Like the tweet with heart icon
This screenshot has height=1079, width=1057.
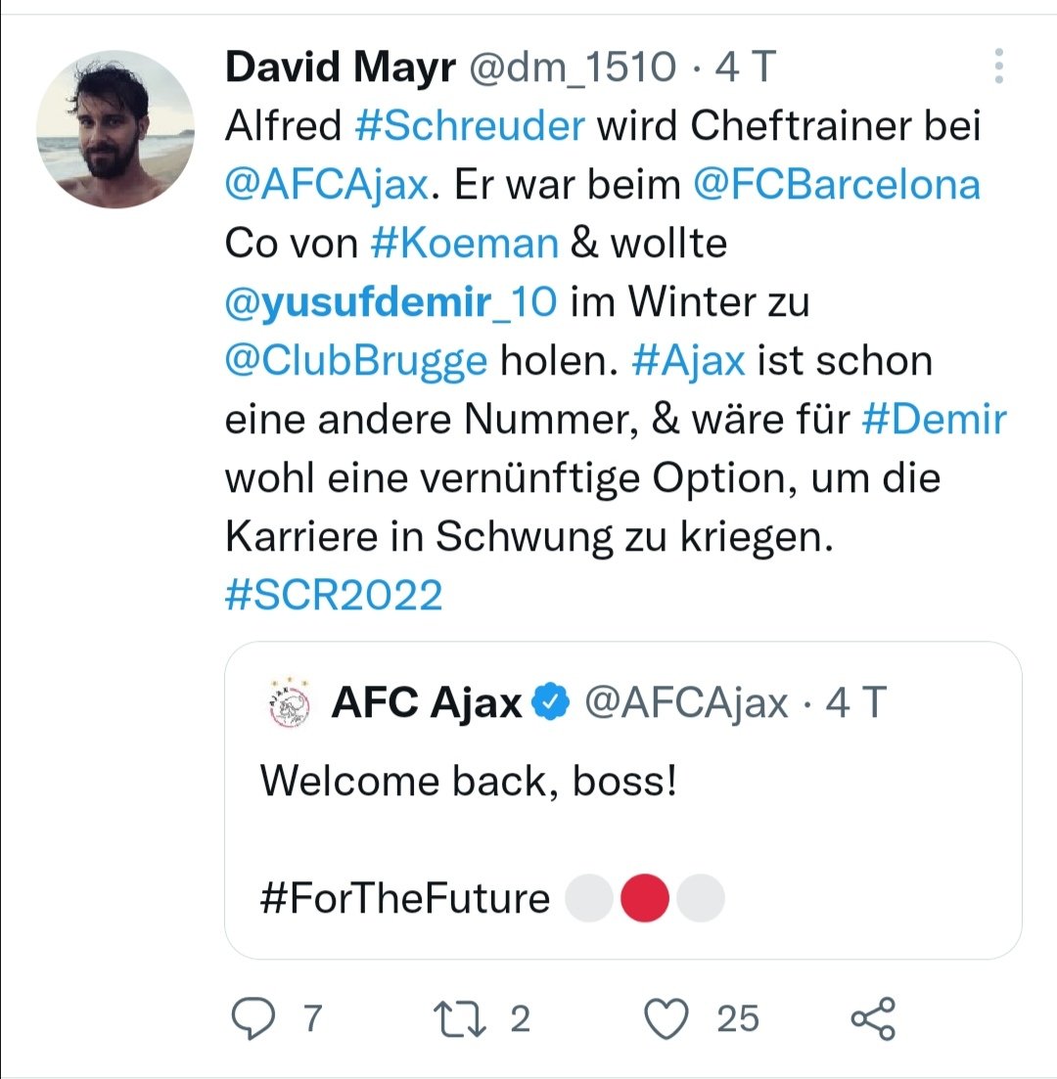click(x=666, y=1018)
